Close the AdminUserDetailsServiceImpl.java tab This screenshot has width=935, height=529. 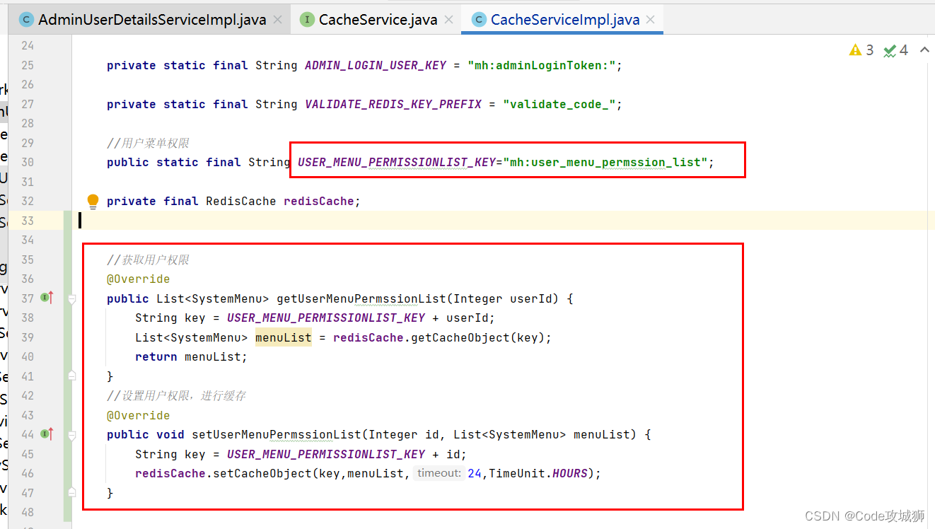click(278, 20)
